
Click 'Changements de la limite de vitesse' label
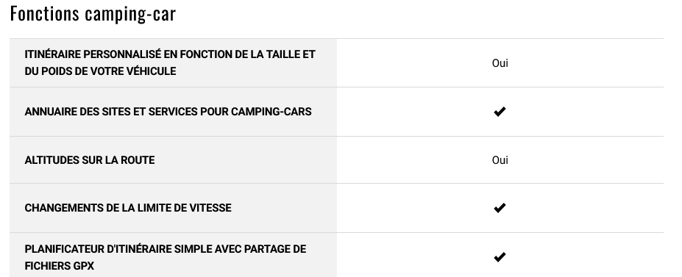pos(128,208)
